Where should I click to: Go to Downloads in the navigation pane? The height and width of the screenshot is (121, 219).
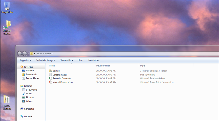point(31,74)
